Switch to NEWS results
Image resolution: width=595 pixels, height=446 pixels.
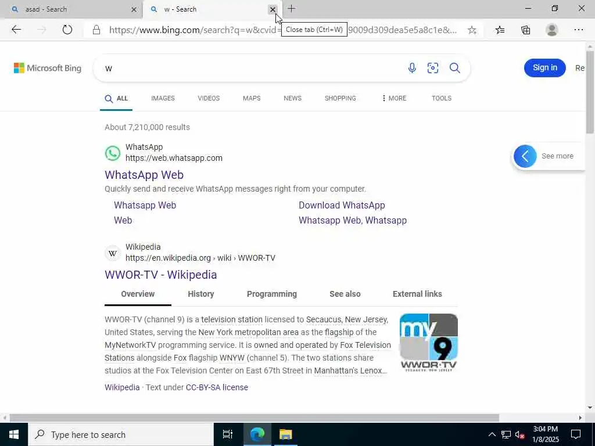point(293,98)
